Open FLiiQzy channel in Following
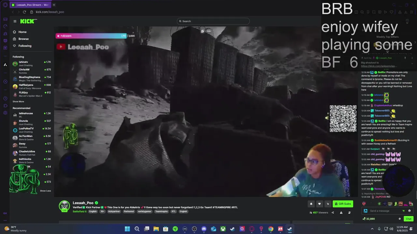Image resolution: width=417 pixels, height=234 pixels. pos(32,94)
